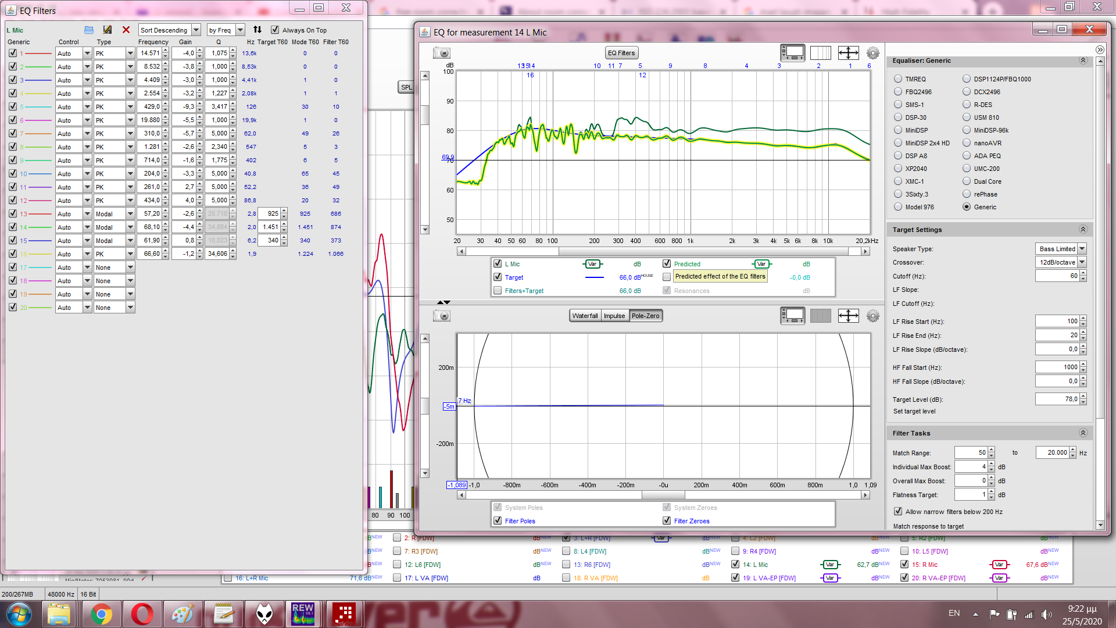The image size is (1116, 628).
Task: Enable the Filters+Target trace checkbox
Action: tap(498, 291)
